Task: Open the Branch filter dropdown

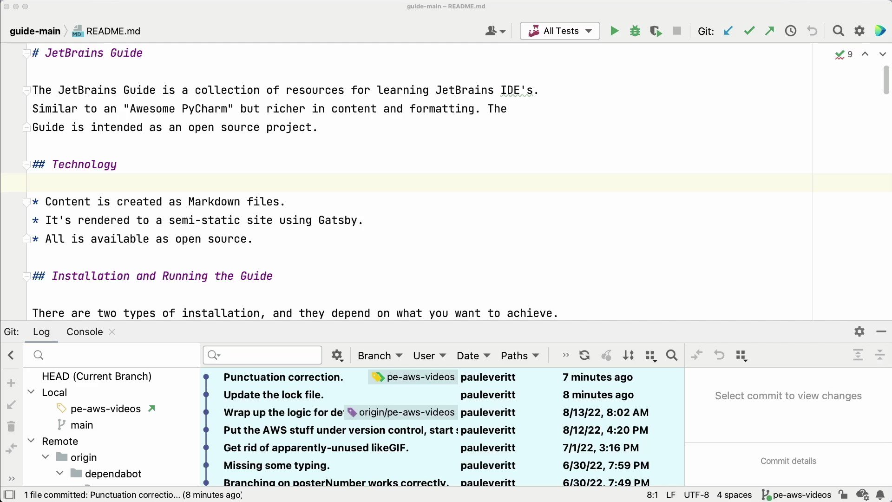Action: [379, 355]
